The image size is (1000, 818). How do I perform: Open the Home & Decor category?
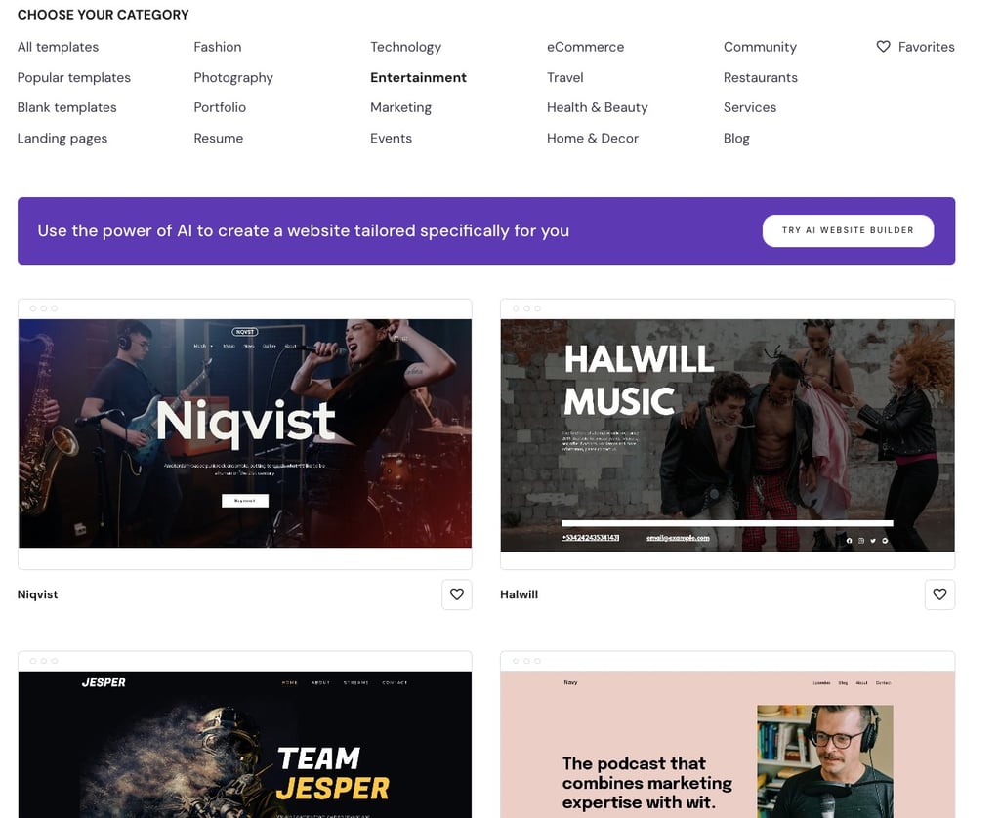593,138
